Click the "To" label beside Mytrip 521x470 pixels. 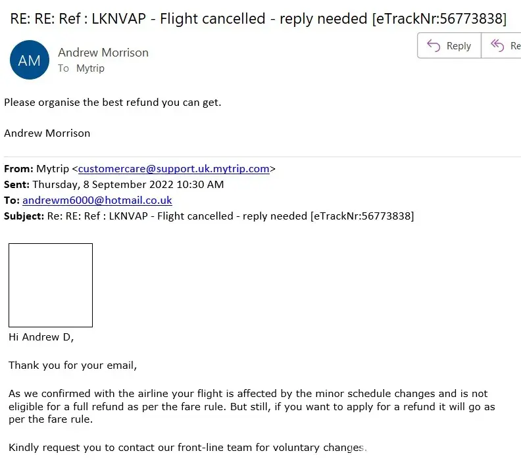[63, 68]
